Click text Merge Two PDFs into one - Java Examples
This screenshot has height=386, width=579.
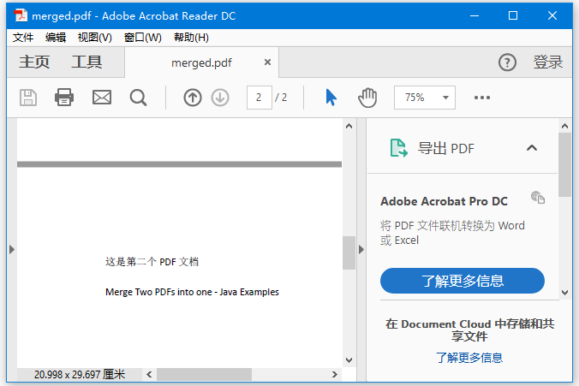192,292
